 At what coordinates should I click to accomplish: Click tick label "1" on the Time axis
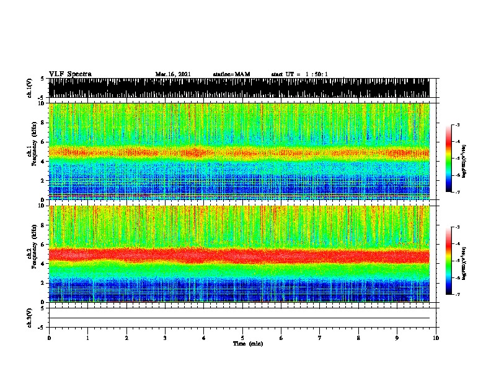(x=87, y=338)
